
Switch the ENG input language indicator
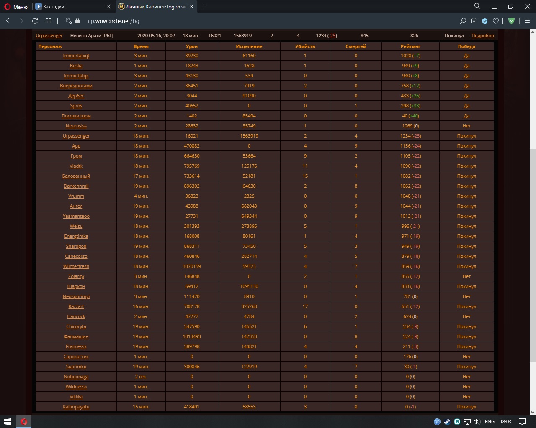click(490, 421)
